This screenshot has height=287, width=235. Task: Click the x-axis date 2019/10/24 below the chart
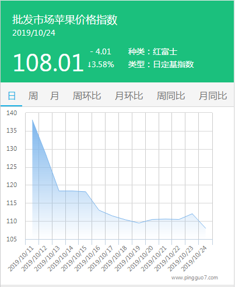tap(194, 259)
